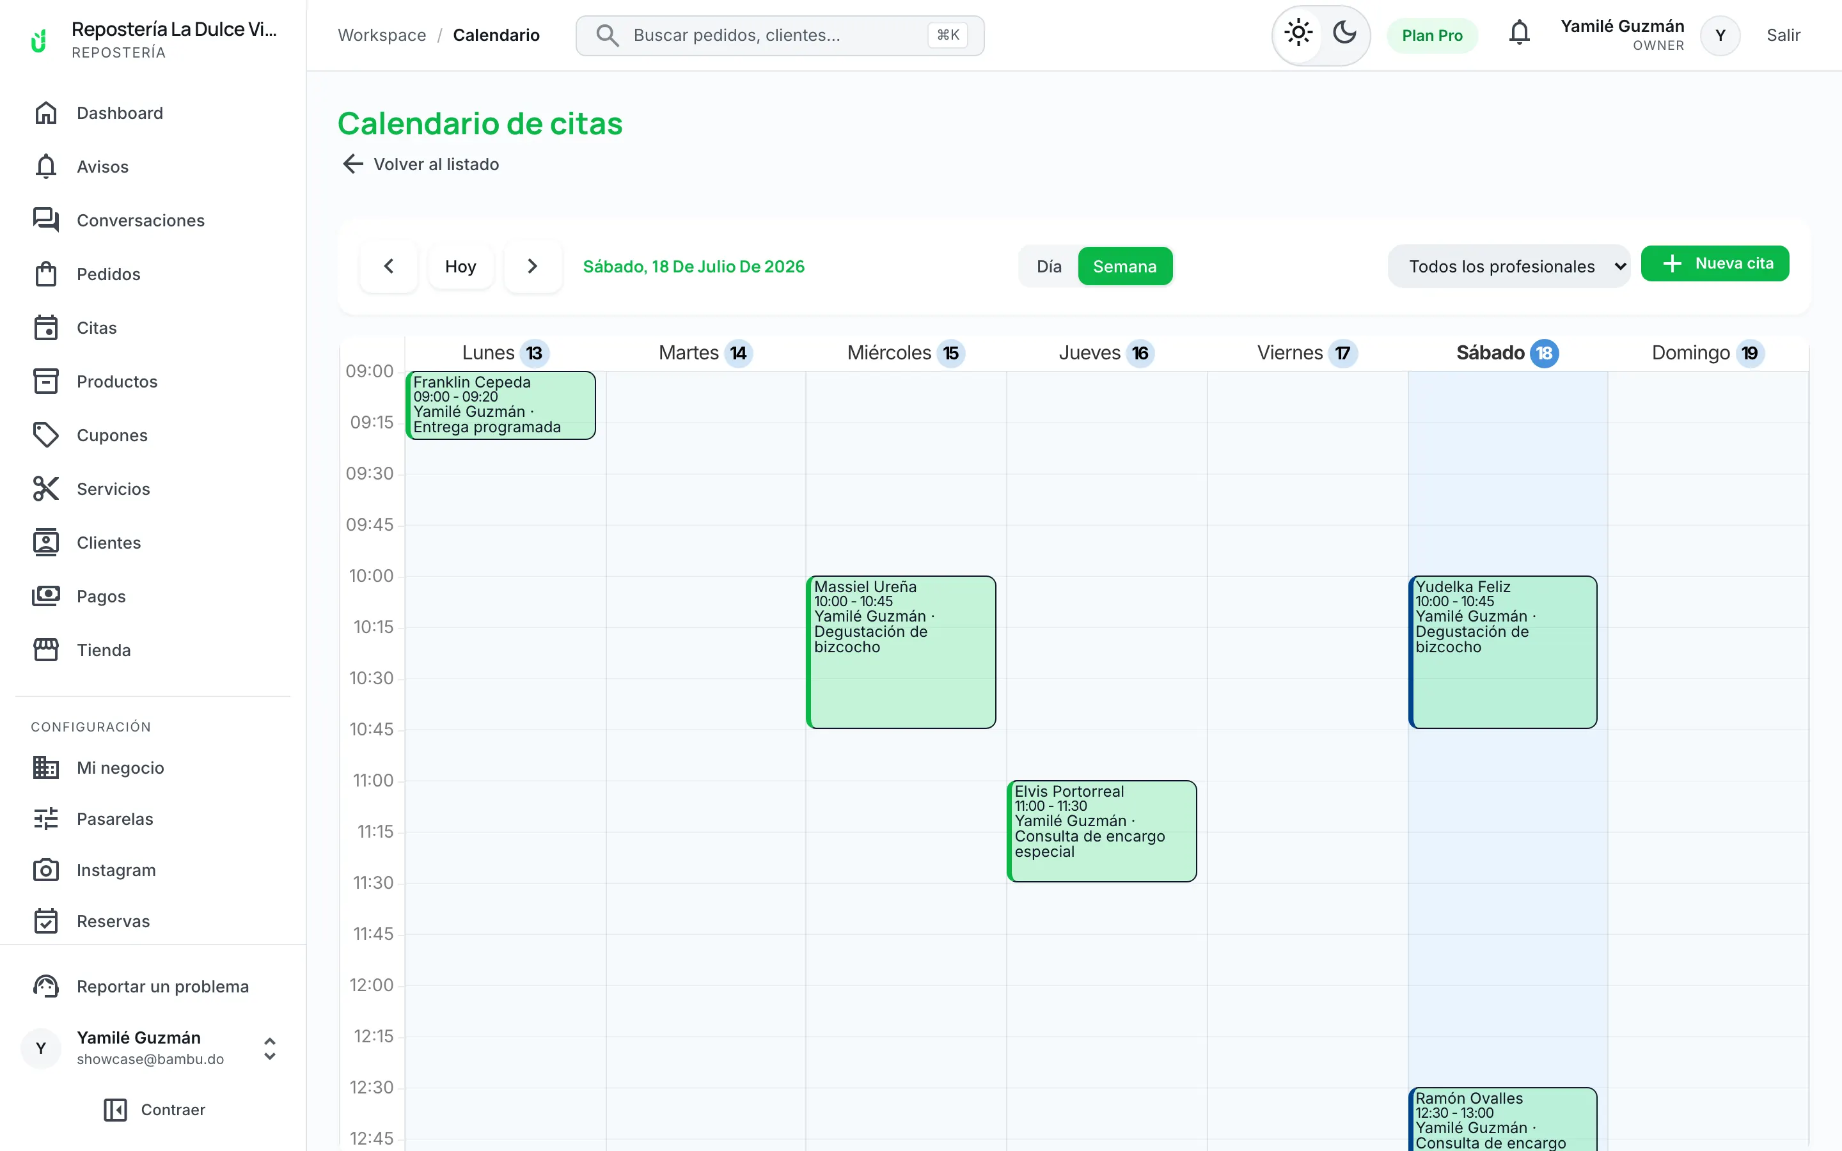Click the Plan Pro badge

click(1432, 36)
